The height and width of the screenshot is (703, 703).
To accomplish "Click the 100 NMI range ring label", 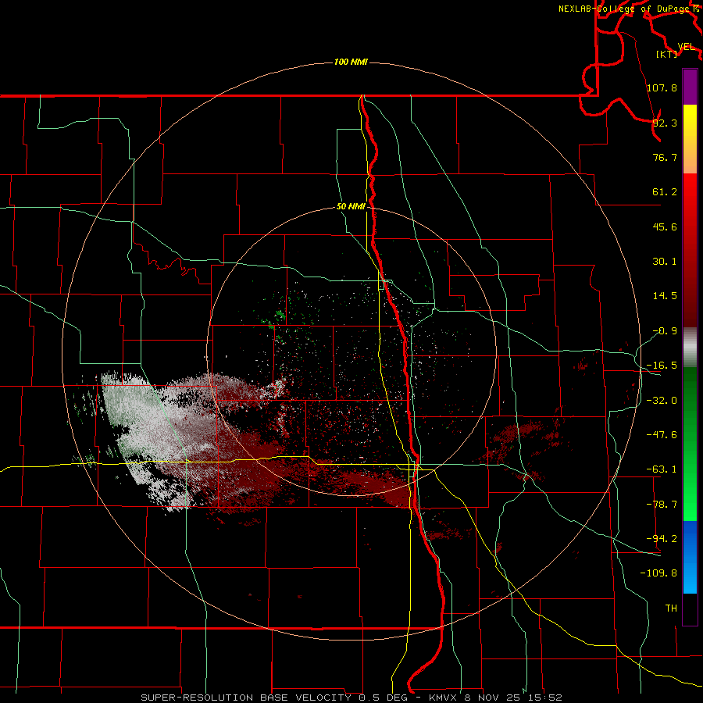I will click(x=351, y=62).
